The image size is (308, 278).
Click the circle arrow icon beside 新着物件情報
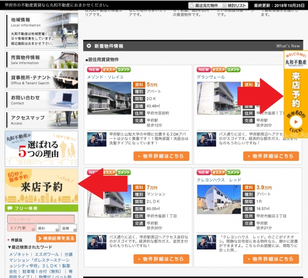click(89, 46)
